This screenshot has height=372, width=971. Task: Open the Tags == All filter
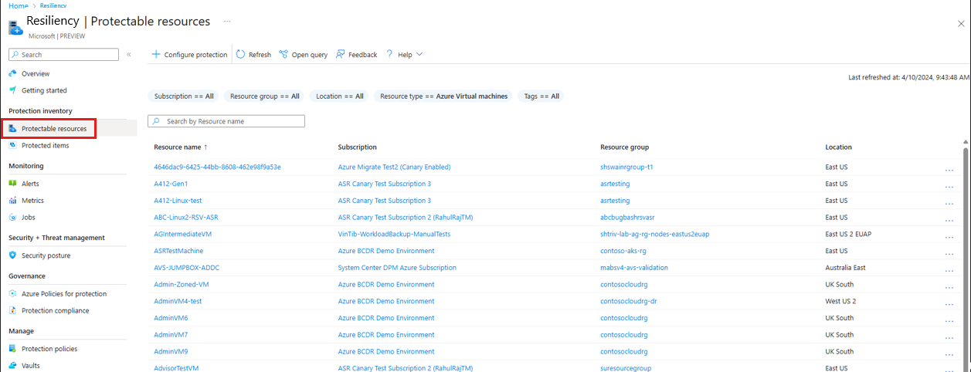[x=541, y=96]
